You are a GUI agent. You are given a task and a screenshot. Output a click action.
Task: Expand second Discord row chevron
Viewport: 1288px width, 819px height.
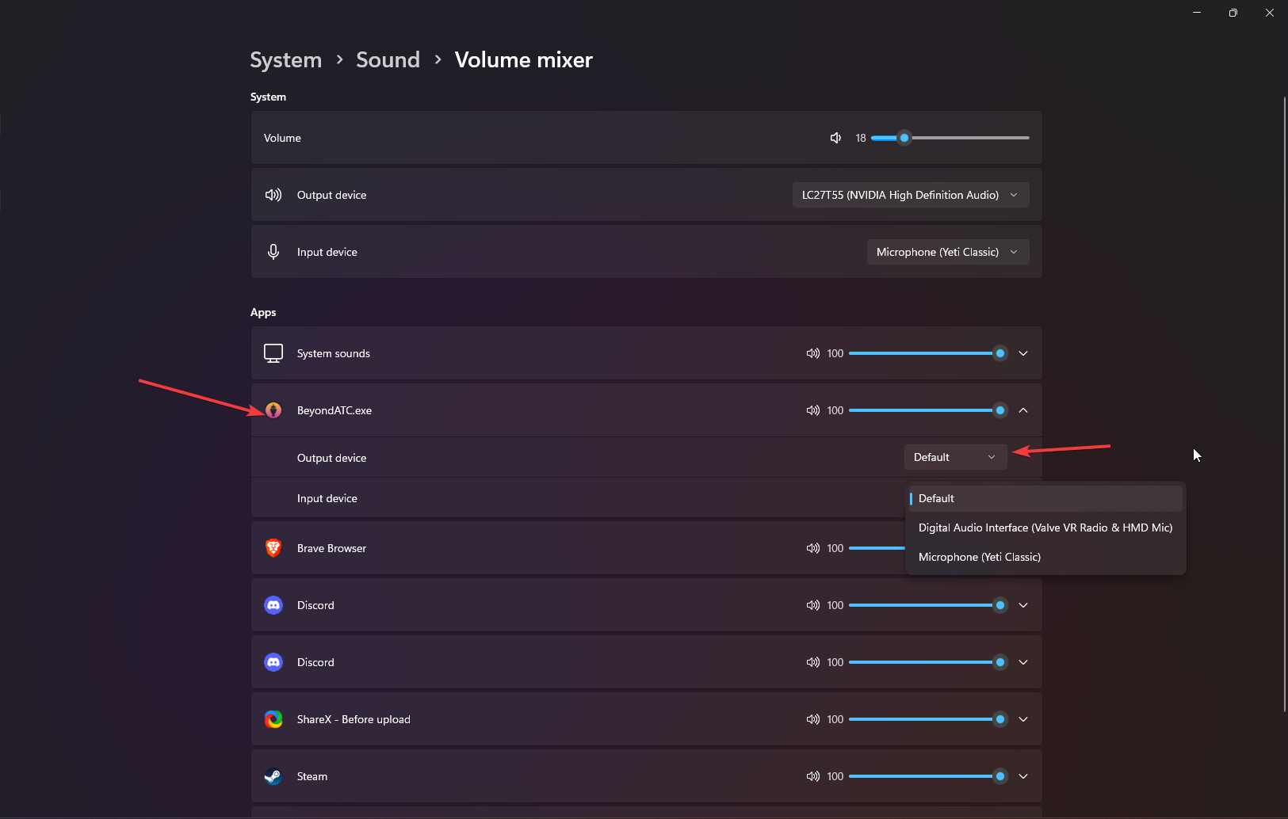(1023, 662)
